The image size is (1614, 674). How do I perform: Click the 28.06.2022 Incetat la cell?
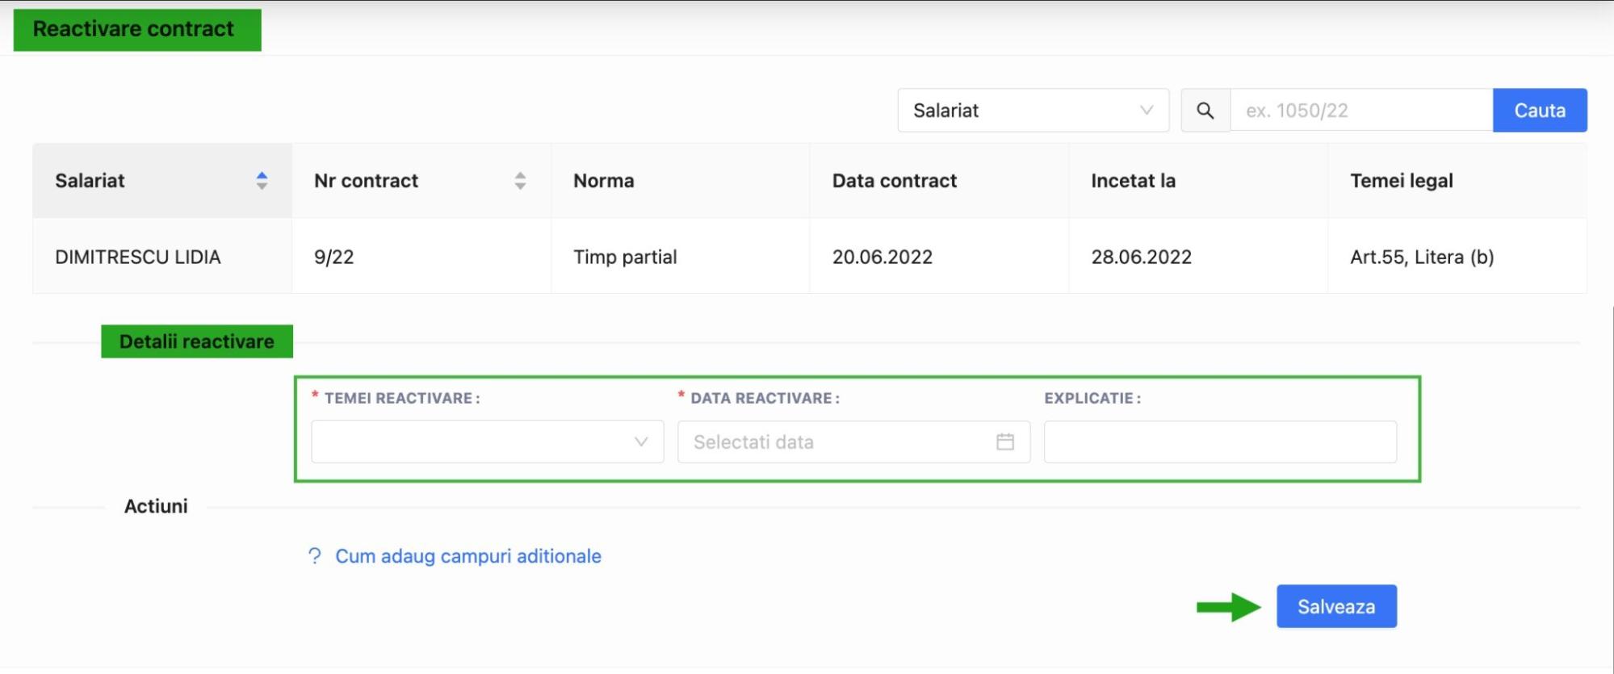point(1198,256)
